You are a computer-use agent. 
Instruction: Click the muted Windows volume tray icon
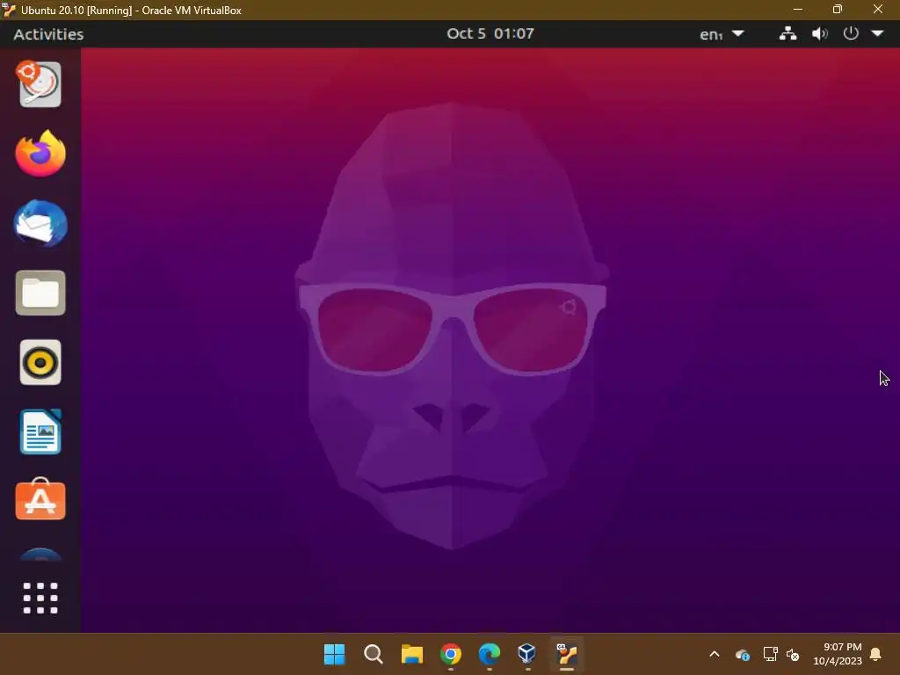[793, 654]
